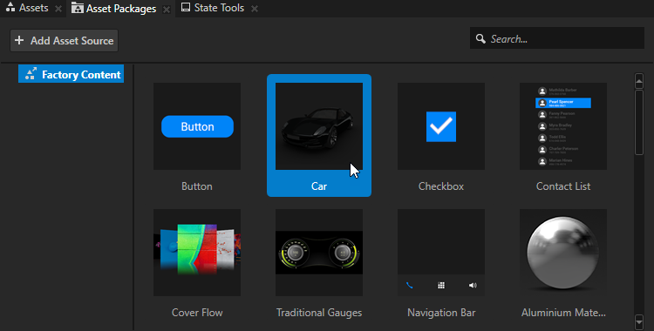Click the Add Asset Source button
The image size is (654, 331).
[x=65, y=40]
